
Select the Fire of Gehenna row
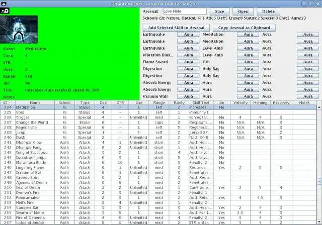[158, 217]
